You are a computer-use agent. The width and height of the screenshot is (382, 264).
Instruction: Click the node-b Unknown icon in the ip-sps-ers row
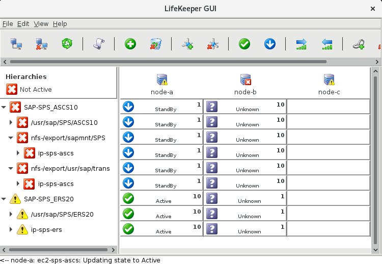(x=212, y=229)
